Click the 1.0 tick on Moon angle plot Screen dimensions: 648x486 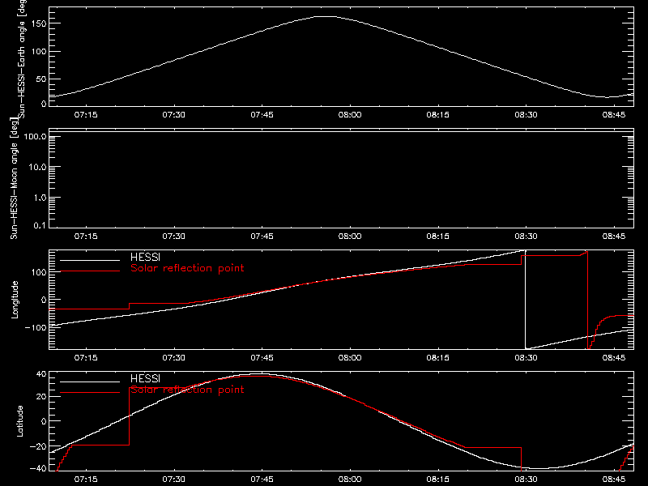[40, 198]
